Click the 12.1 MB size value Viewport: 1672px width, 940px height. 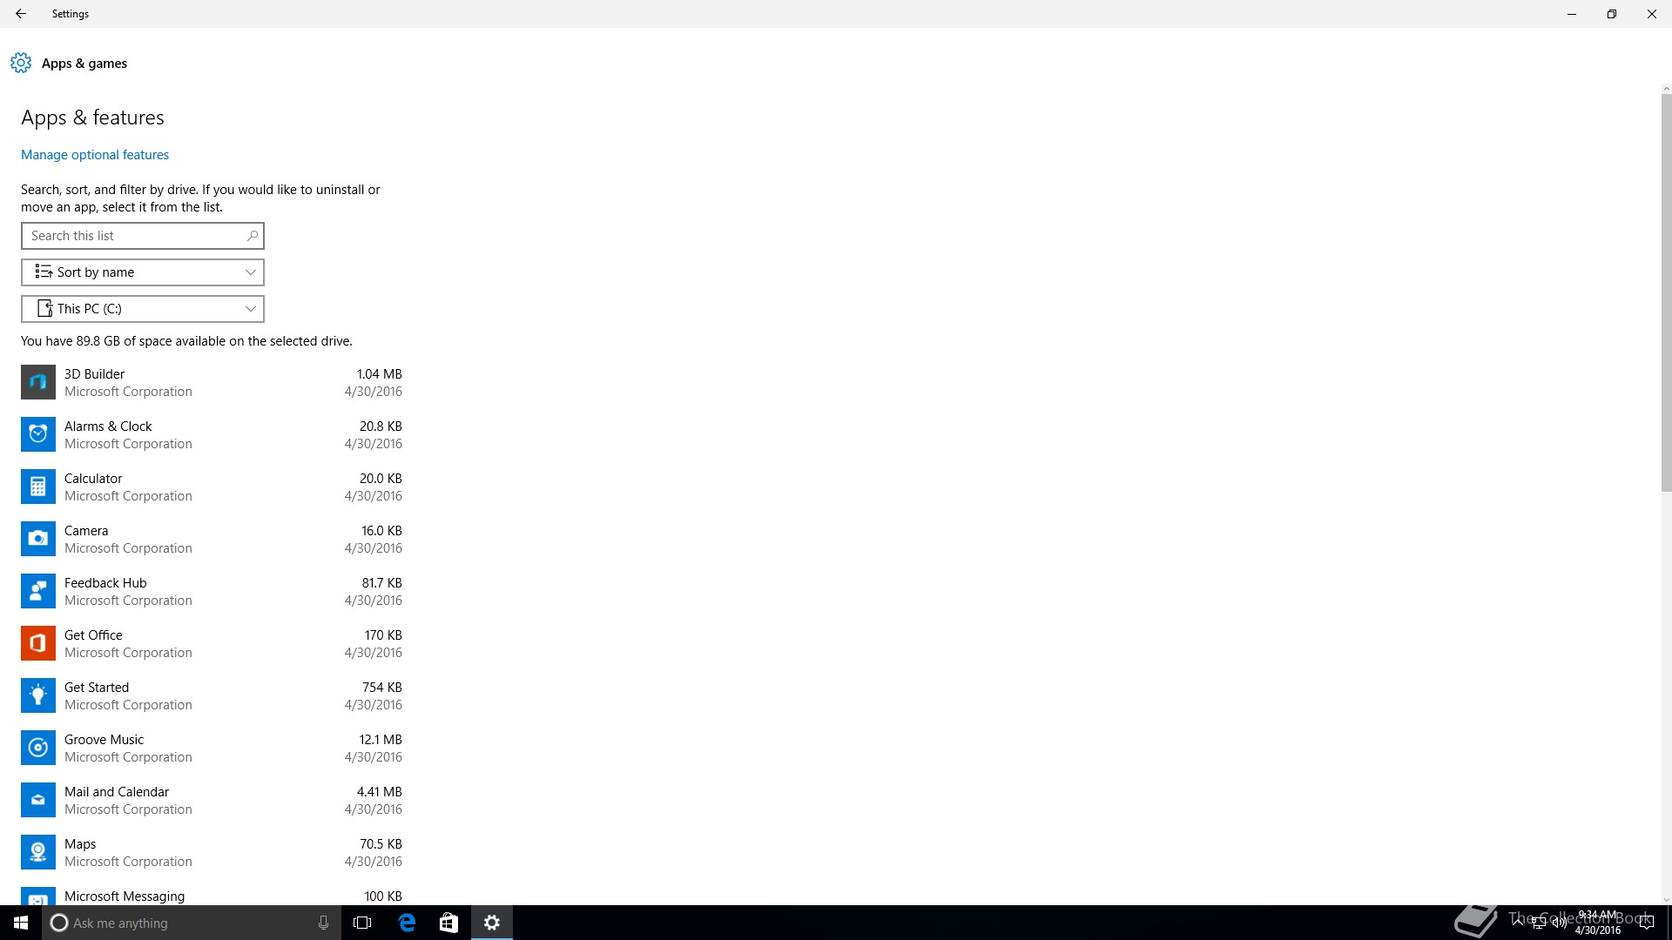pos(381,740)
